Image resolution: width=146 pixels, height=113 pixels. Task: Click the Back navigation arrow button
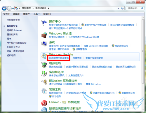(4, 8)
